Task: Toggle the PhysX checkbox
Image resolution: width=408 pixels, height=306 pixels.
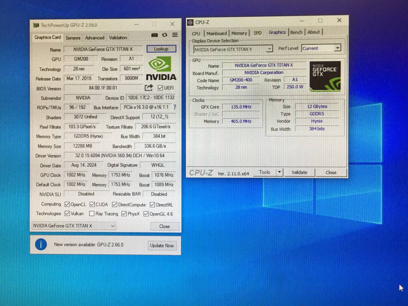Action: click(124, 214)
